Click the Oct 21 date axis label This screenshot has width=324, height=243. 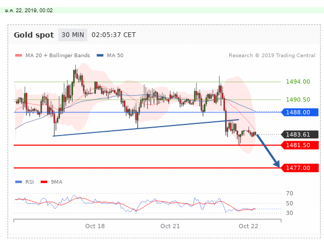tap(170, 226)
